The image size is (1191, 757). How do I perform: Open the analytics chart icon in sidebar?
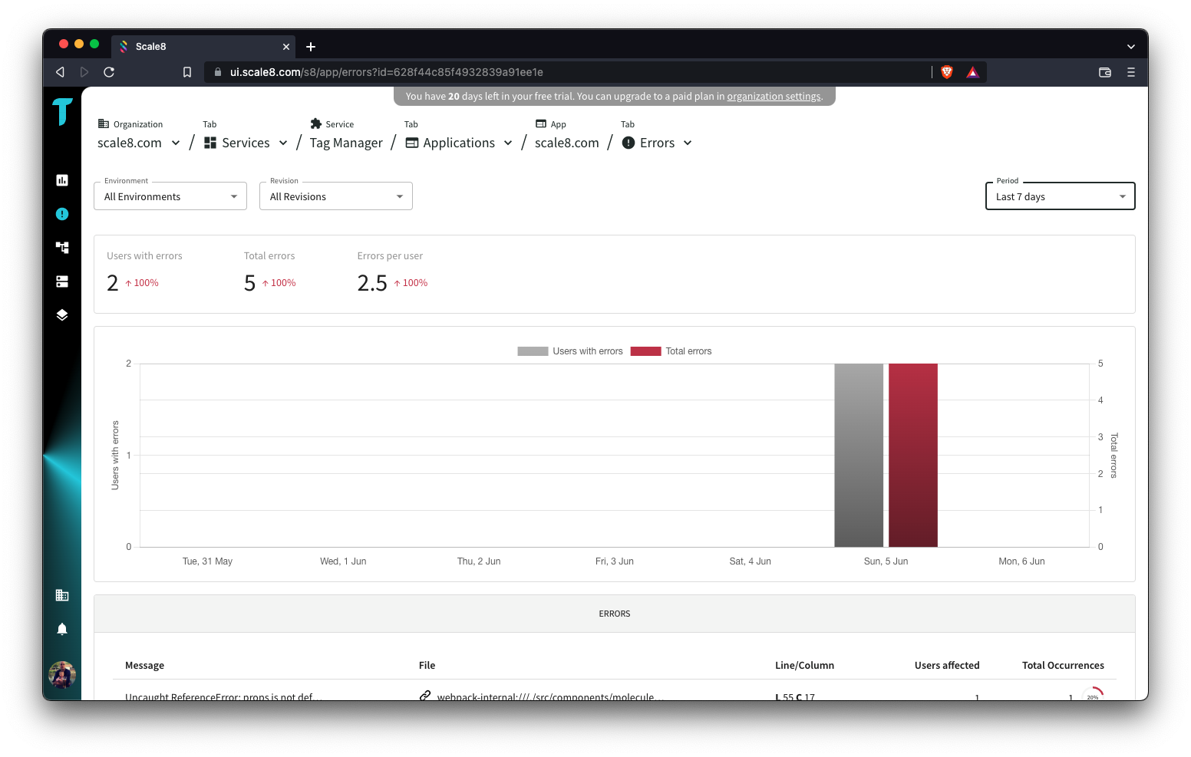(x=62, y=180)
